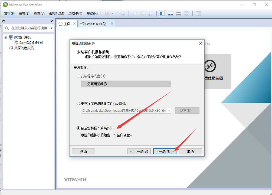
Task: Maximize the VMware Workstation window
Action: coord(254,5)
